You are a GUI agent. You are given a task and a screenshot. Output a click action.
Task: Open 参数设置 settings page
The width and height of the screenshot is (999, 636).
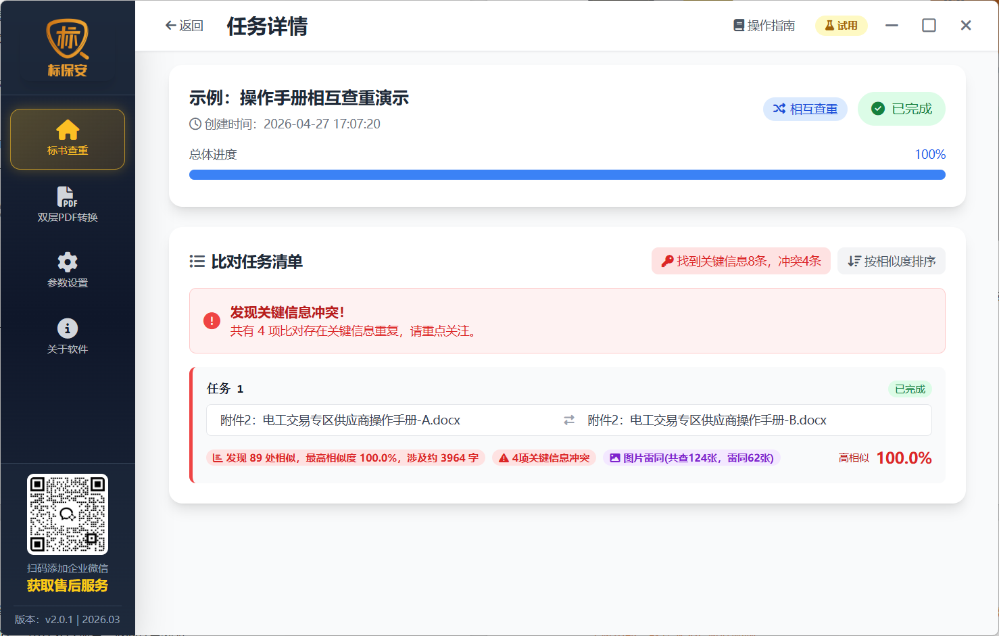pyautogui.click(x=68, y=270)
